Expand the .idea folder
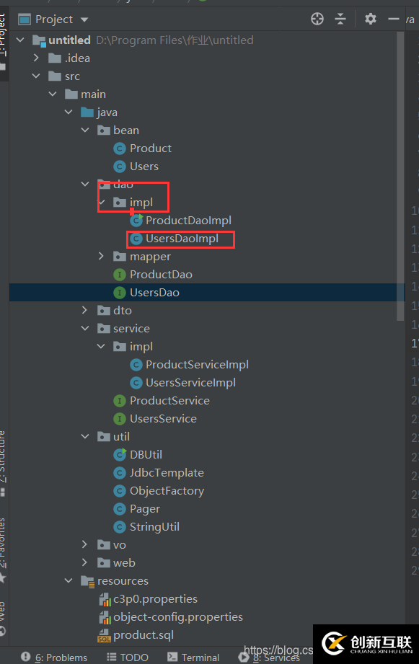The width and height of the screenshot is (419, 664). pyautogui.click(x=37, y=58)
